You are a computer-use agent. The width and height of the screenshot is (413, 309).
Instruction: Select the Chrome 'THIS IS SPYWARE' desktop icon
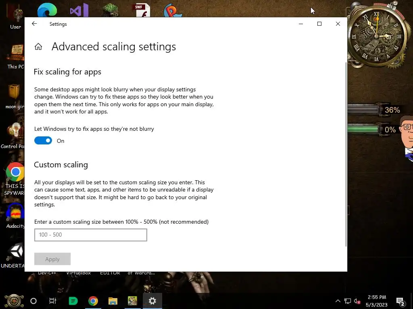pyautogui.click(x=15, y=179)
